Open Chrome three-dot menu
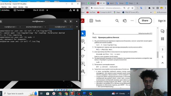Image resolution: width=171 pixels, height=96 pixels. (x=166, y=8)
